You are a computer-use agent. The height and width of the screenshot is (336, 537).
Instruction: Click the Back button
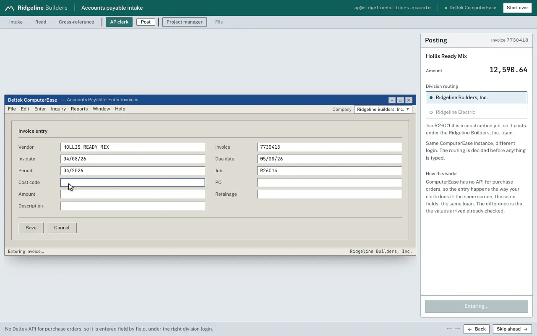point(477,329)
